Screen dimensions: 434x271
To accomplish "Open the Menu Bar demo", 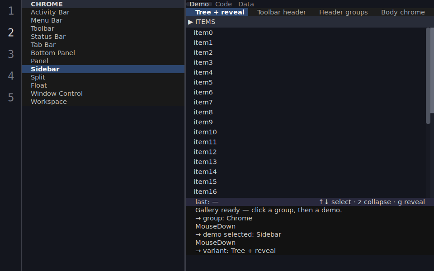I will [103, 20].
